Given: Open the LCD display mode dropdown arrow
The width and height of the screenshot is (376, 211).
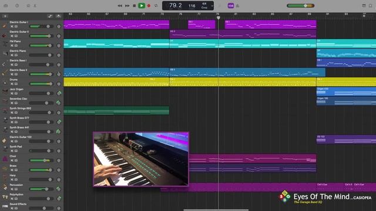Looking at the screenshot, I should (212, 6).
